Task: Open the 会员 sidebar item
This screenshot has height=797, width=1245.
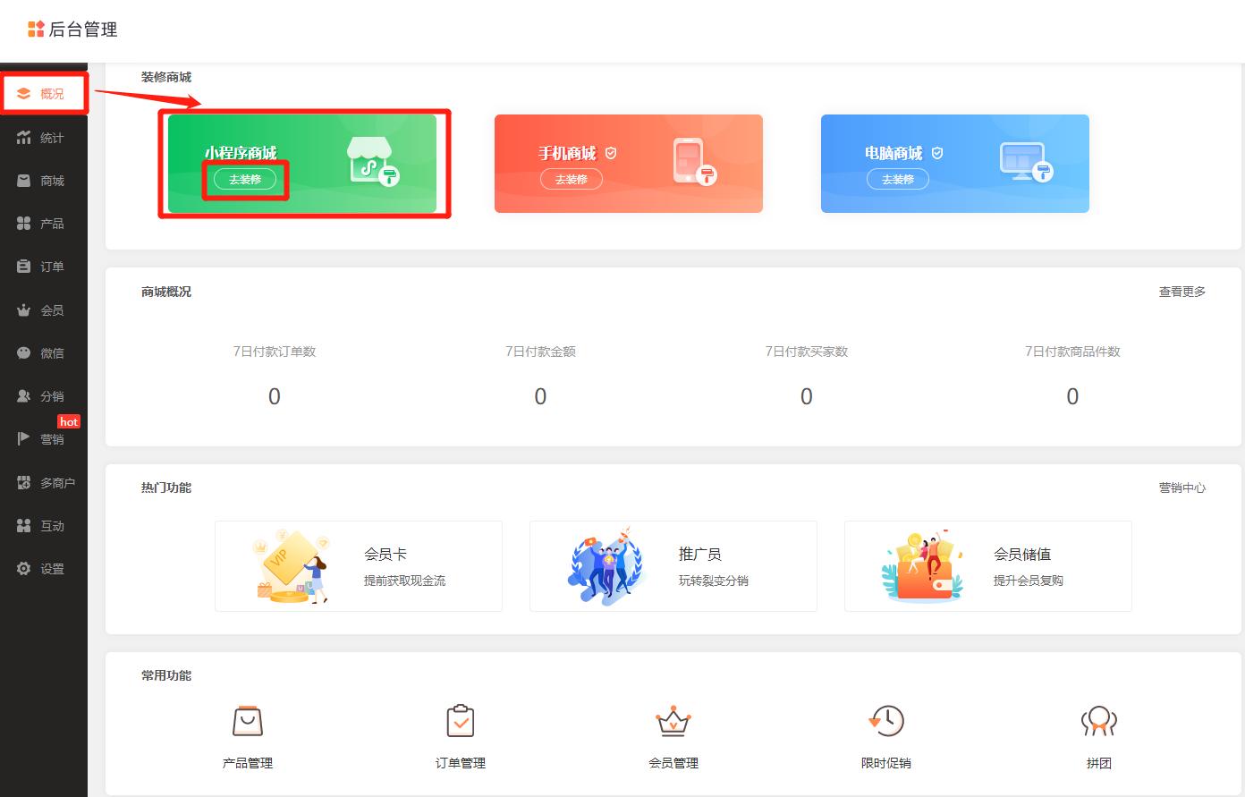Action: pyautogui.click(x=44, y=309)
